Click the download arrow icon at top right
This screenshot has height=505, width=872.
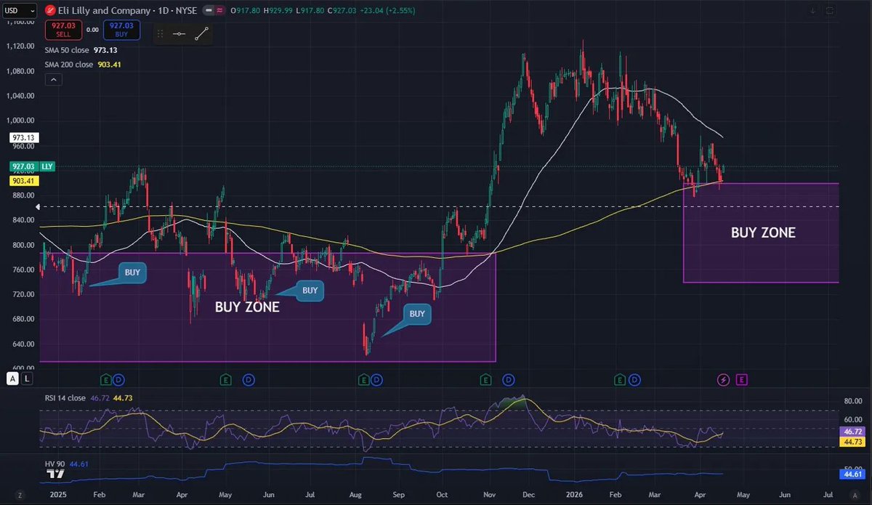tap(813, 11)
